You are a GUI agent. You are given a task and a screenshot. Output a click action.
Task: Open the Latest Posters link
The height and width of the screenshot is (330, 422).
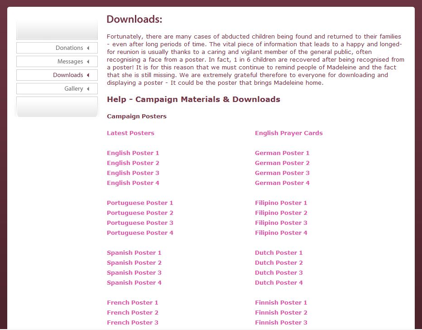[x=130, y=133]
